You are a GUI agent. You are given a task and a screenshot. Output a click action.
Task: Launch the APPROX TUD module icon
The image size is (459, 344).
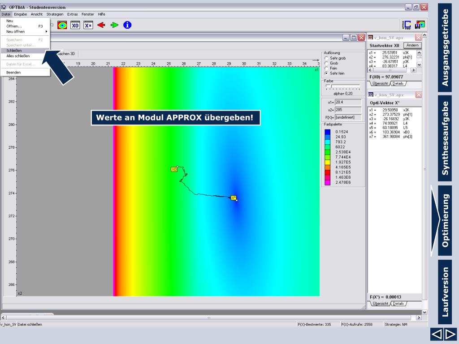407,25
